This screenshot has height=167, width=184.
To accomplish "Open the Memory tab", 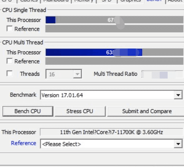I will (x=84, y=1).
